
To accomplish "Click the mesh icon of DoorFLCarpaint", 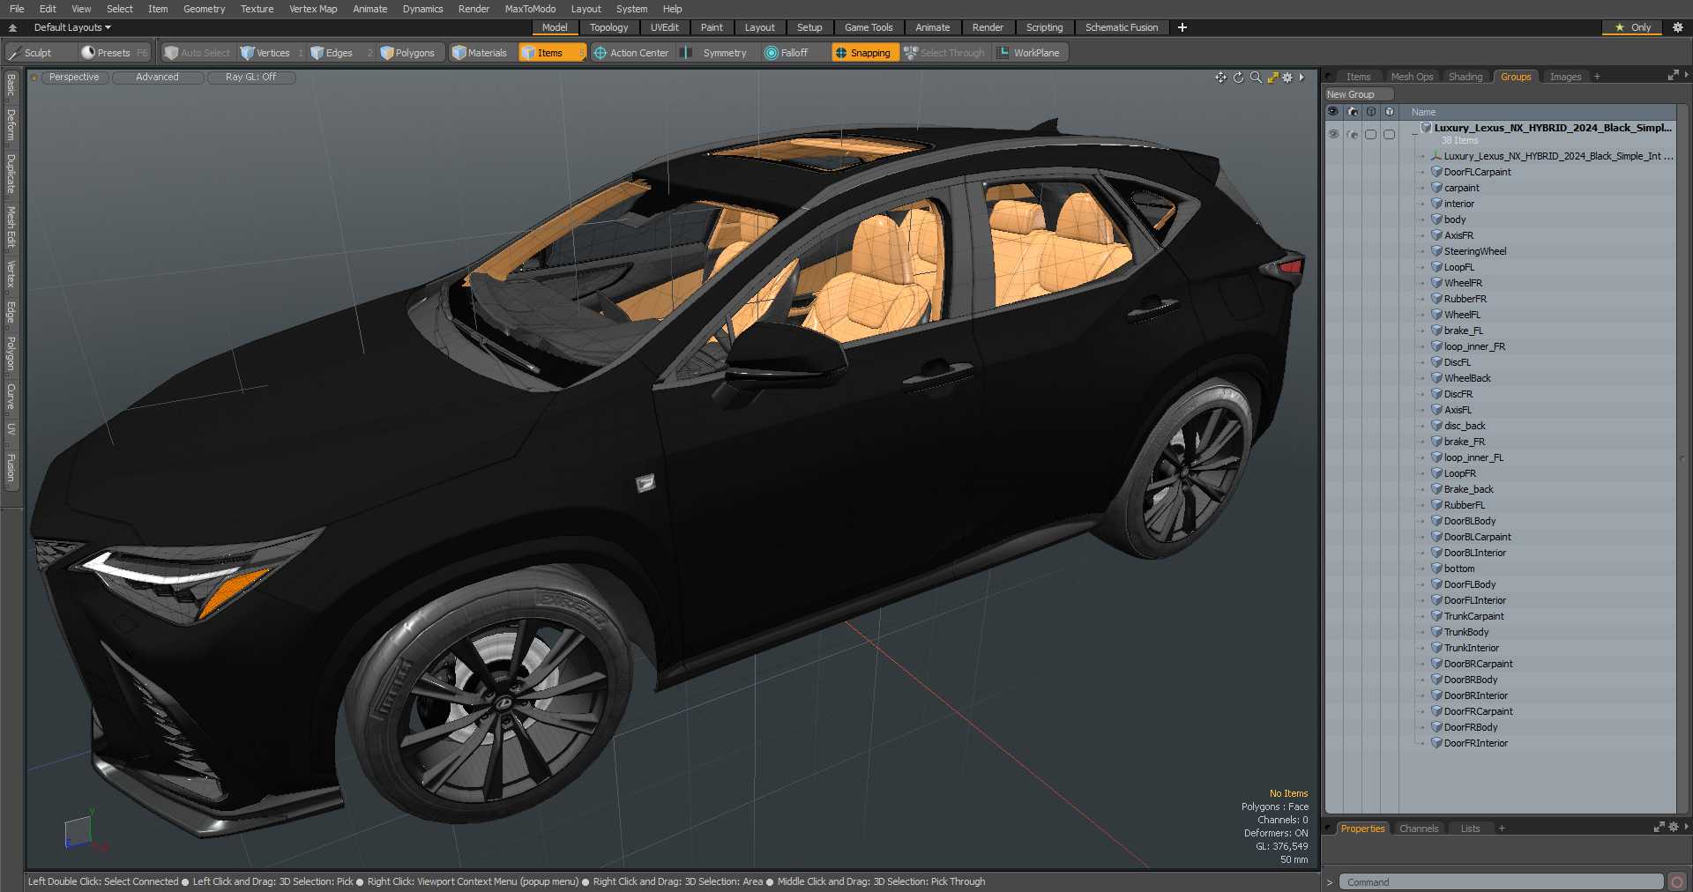I will pyautogui.click(x=1436, y=172).
